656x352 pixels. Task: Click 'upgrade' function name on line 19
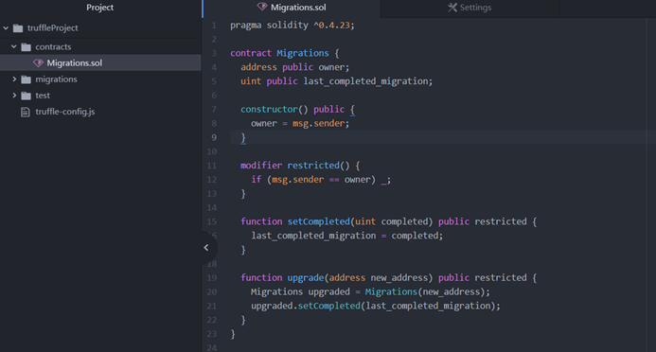tap(306, 278)
